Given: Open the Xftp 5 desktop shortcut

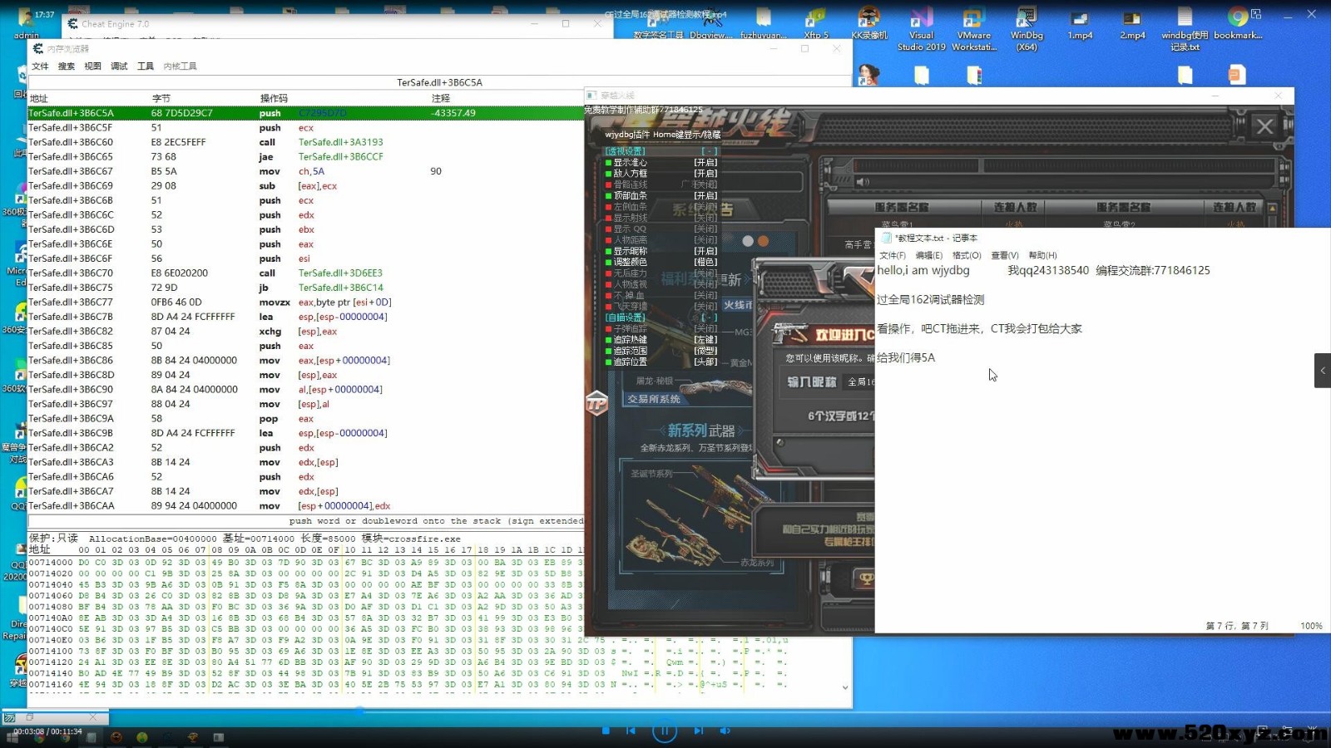Looking at the screenshot, I should click(816, 23).
